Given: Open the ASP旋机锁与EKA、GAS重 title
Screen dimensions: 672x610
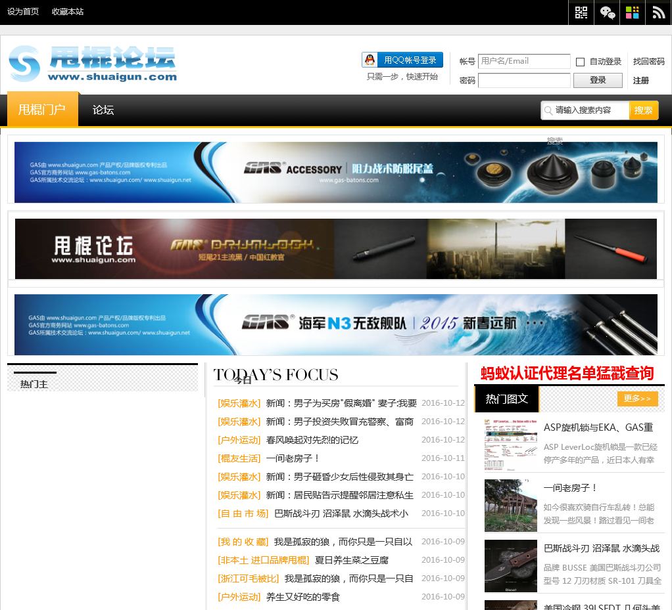Looking at the screenshot, I should tap(598, 427).
